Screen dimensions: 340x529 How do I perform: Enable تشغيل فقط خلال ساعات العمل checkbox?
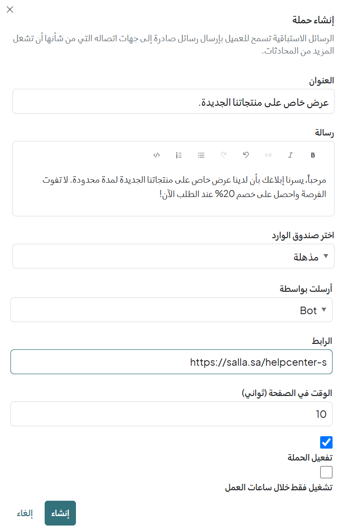[326, 472]
